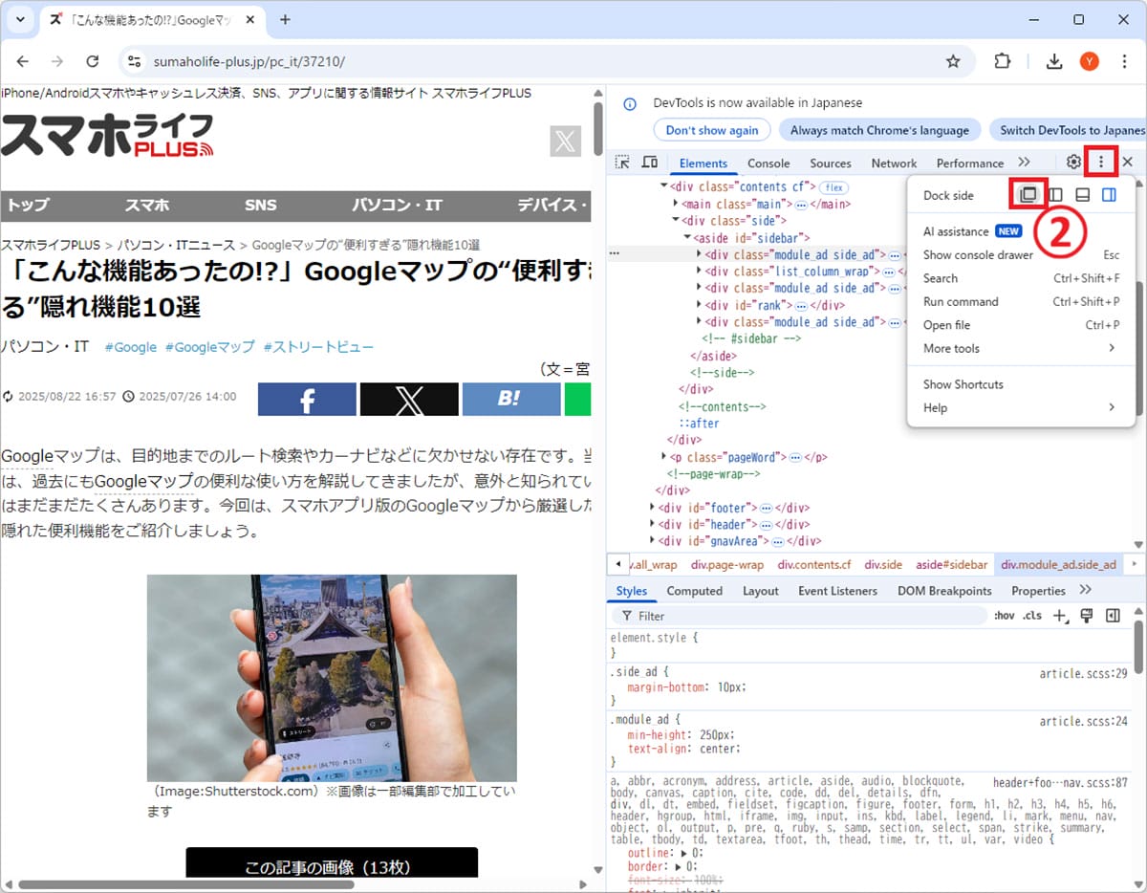Screen dimensions: 1147x893
Task: Click the Don't show again button
Action: [712, 130]
